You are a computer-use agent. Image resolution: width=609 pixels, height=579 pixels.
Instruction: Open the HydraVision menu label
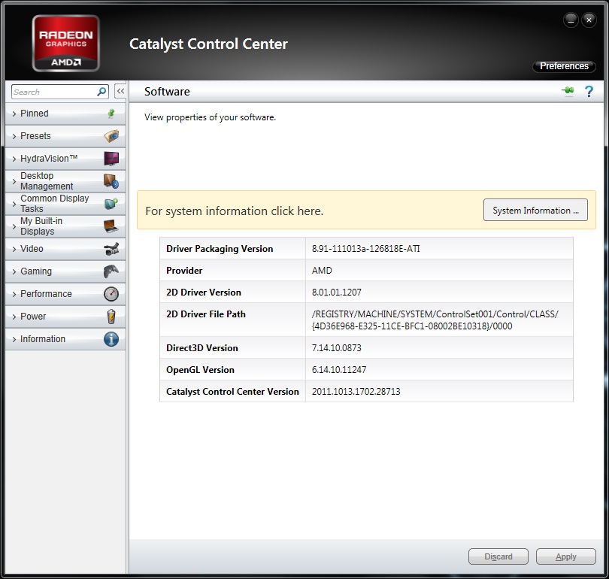[x=49, y=159]
